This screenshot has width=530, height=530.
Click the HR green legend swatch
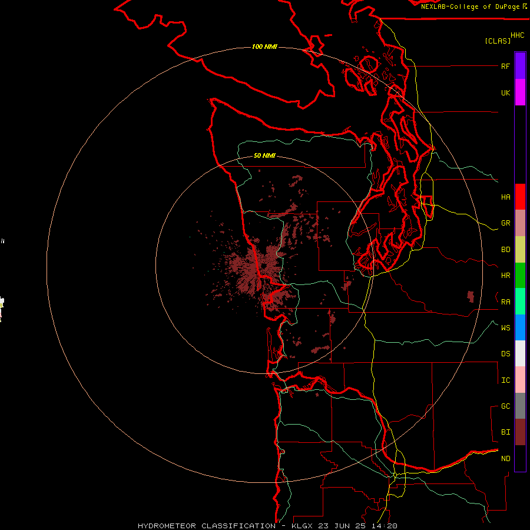pyautogui.click(x=520, y=276)
